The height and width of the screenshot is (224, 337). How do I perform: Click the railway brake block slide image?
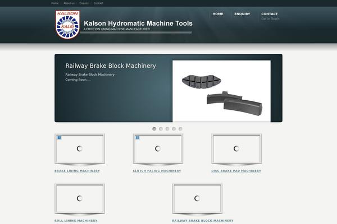221,91
